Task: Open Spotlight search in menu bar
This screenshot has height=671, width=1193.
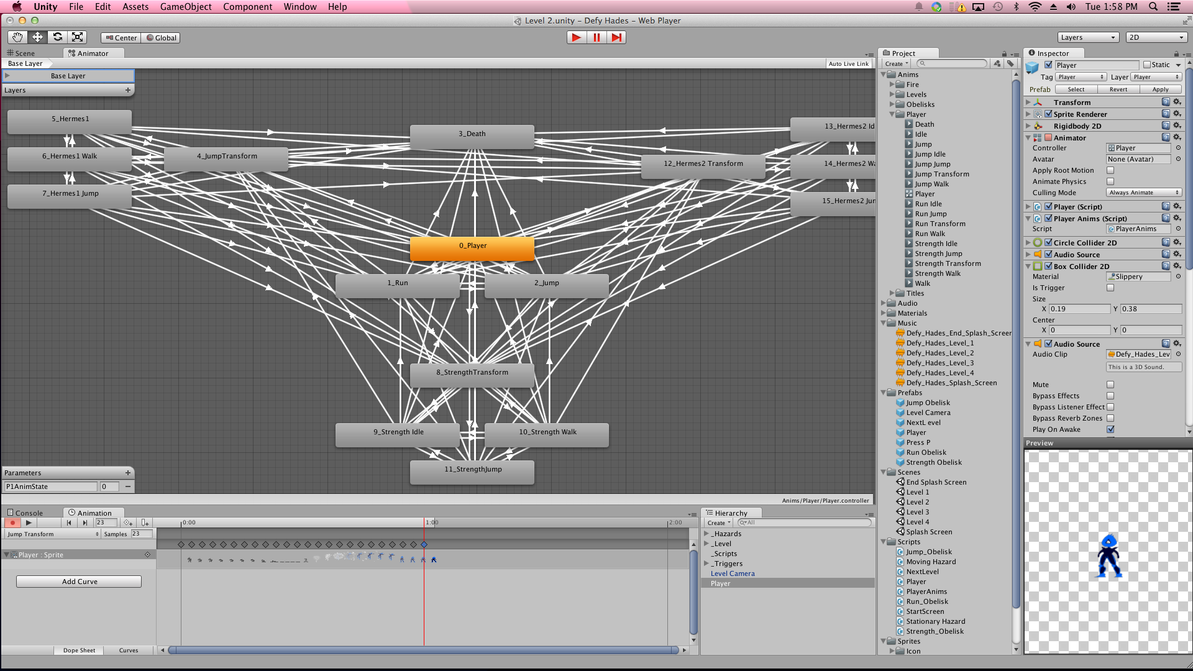Action: pyautogui.click(x=1153, y=7)
